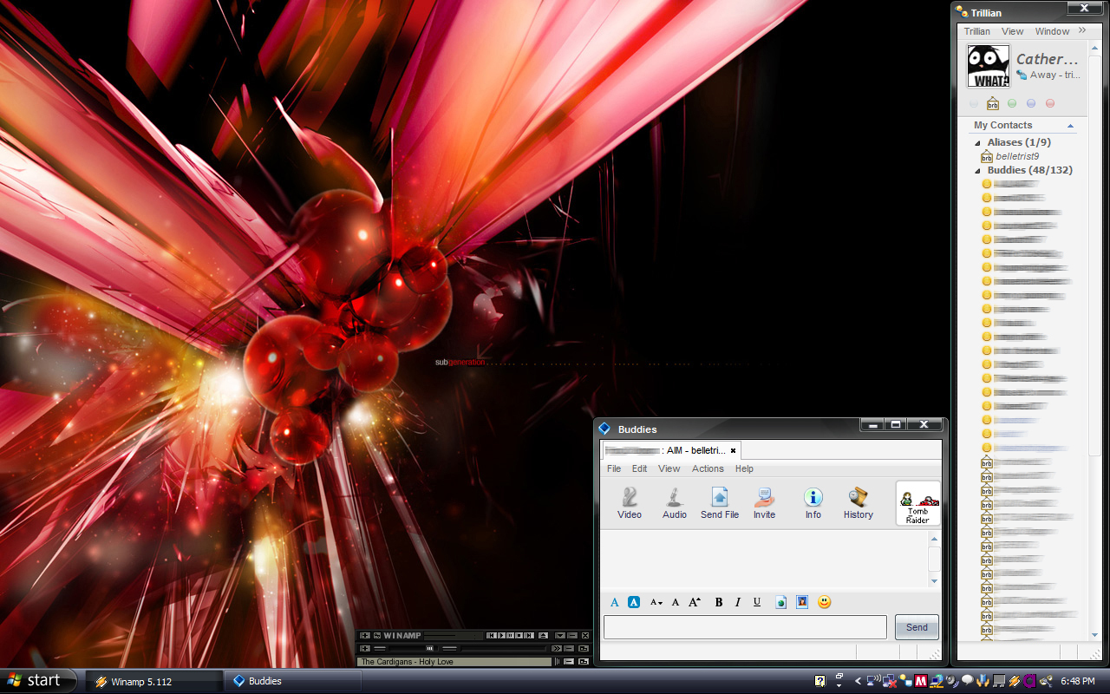Start a Video chat in Buddies window
Viewport: 1110px width, 694px height.
(x=630, y=502)
